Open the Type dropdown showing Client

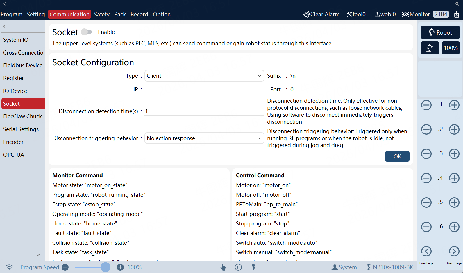(x=204, y=76)
